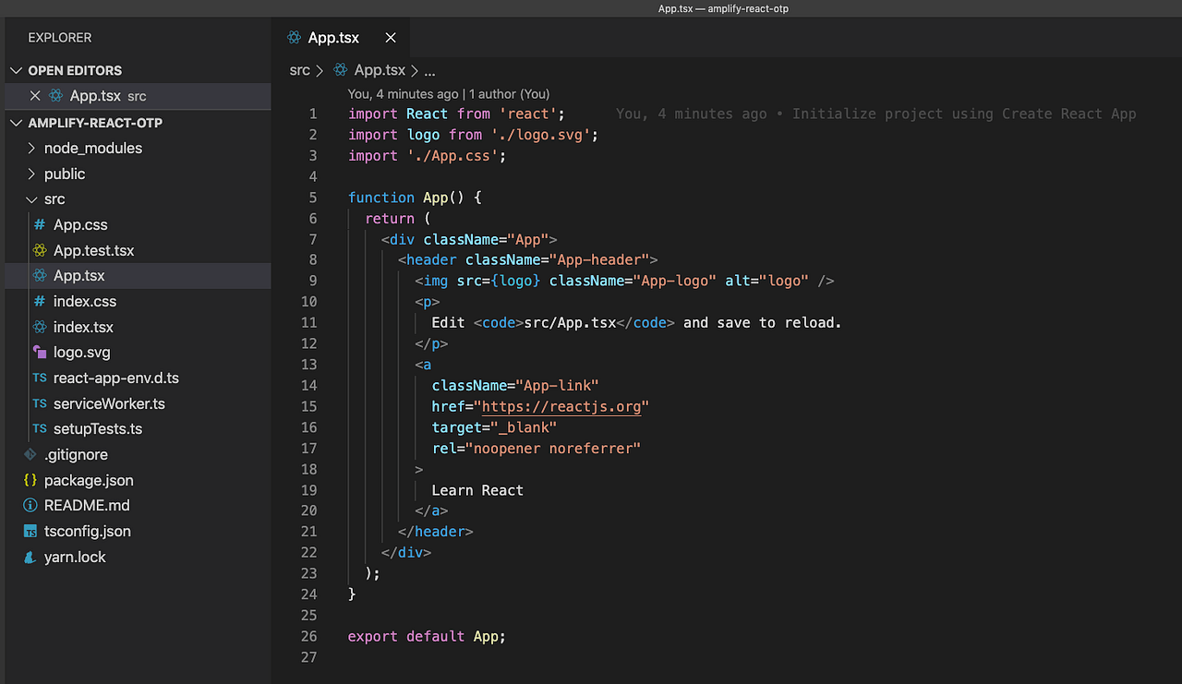Click the yarn icon for yarn.lock
1182x684 pixels.
coord(30,557)
